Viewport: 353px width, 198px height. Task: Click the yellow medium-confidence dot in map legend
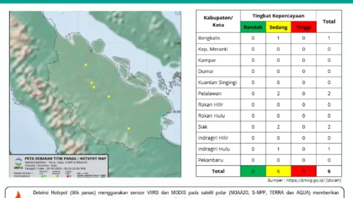(x=54, y=176)
